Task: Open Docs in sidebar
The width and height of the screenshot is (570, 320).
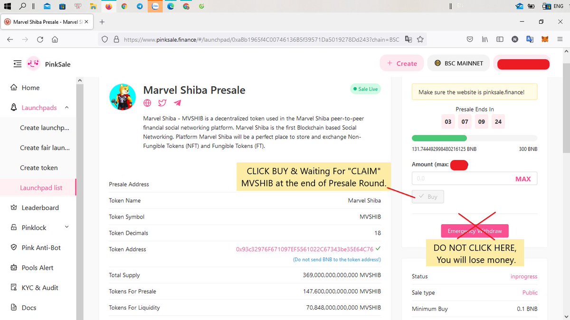Action: point(24,308)
